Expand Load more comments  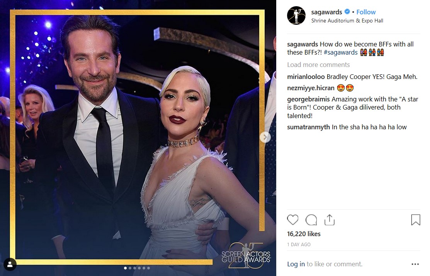coord(318,65)
